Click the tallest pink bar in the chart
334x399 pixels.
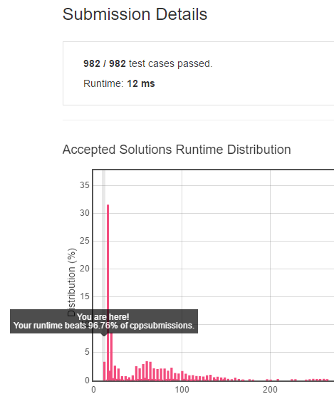tap(108, 292)
